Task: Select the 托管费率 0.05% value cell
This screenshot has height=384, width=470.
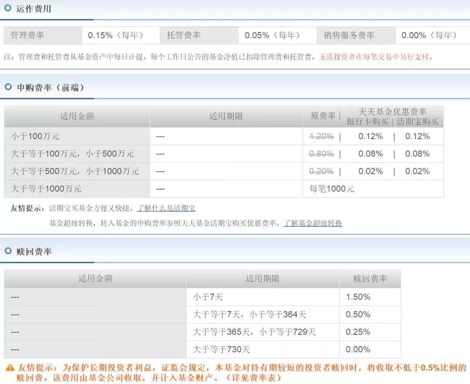Action: (x=276, y=35)
